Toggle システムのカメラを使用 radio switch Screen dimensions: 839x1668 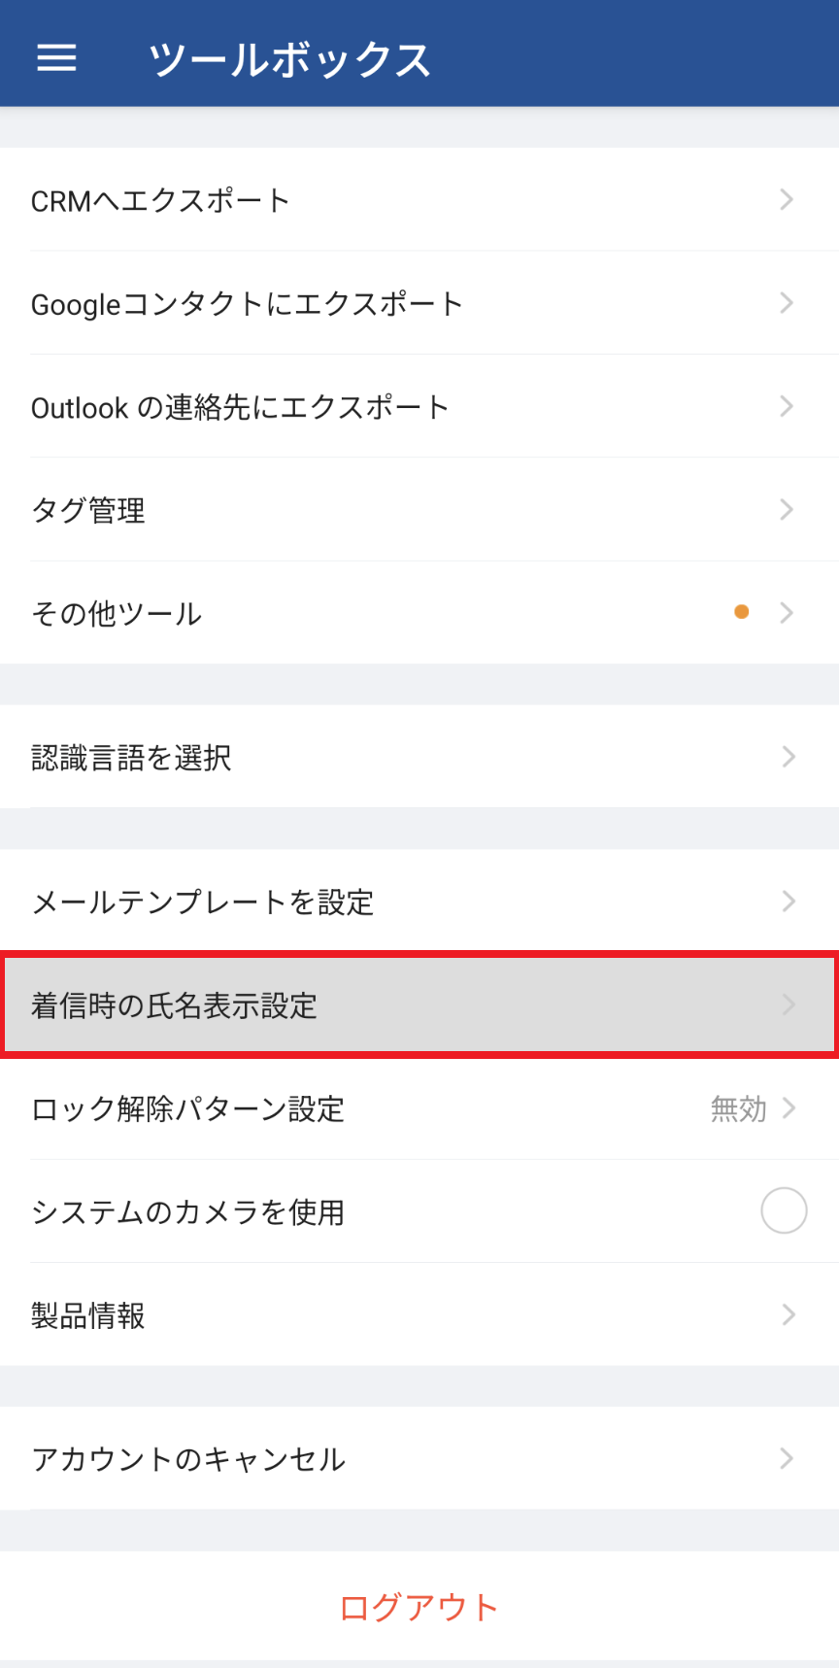(x=784, y=1210)
